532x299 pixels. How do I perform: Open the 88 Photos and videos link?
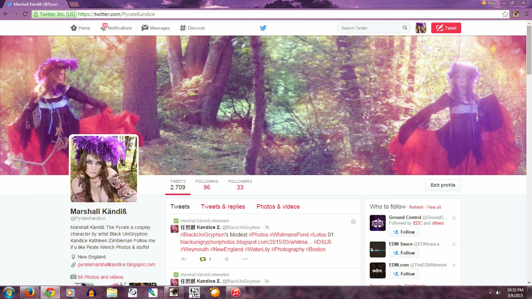[100, 277]
